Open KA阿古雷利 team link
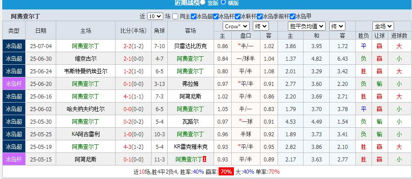This screenshot has width=412, height=179. click(85, 134)
